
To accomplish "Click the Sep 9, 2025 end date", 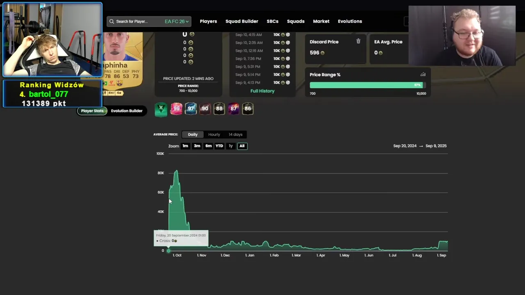I will [436, 146].
